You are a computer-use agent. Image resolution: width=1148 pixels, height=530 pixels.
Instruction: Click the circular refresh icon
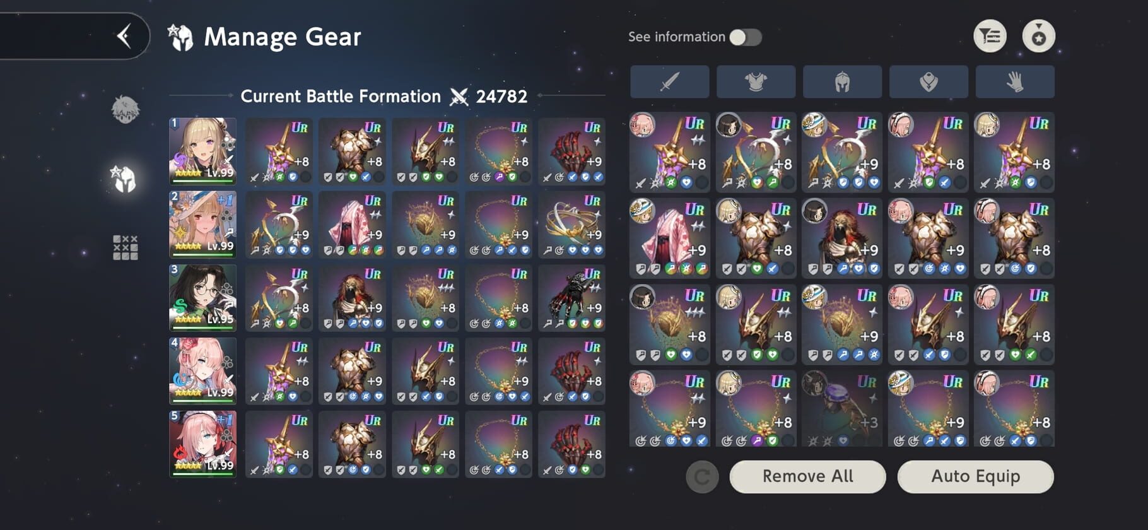point(702,477)
